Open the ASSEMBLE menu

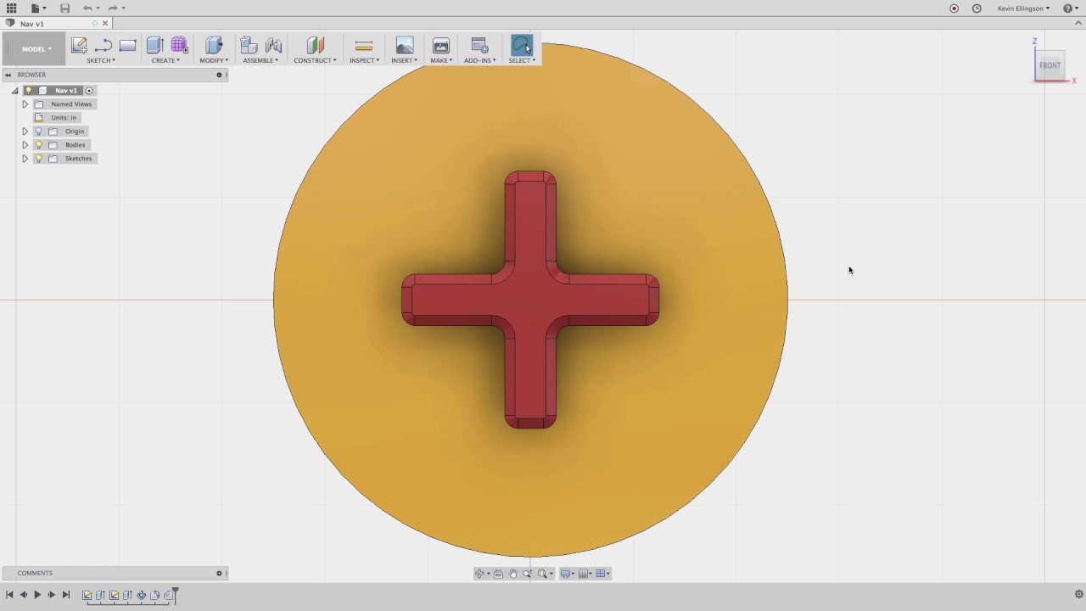click(260, 60)
